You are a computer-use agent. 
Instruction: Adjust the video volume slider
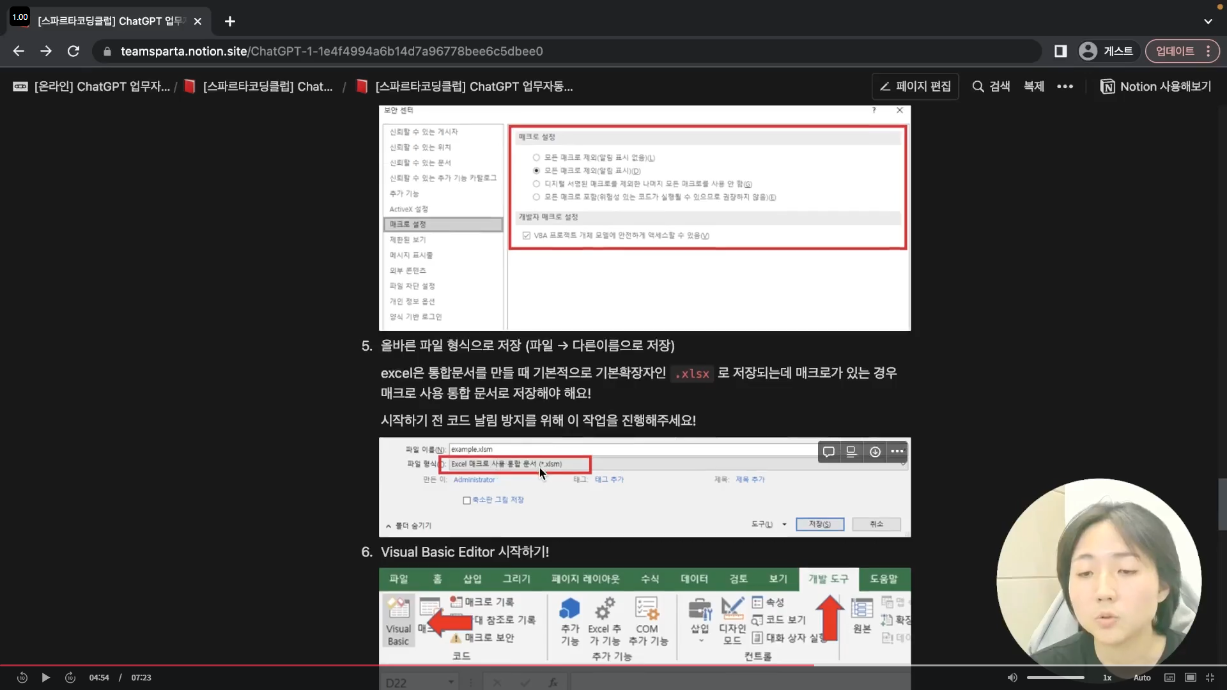click(x=1056, y=678)
